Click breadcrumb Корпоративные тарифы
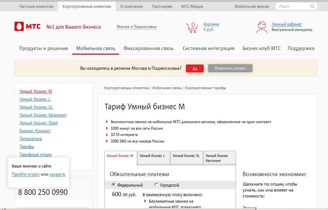Viewport: 328px width, 210px height. 205,88
